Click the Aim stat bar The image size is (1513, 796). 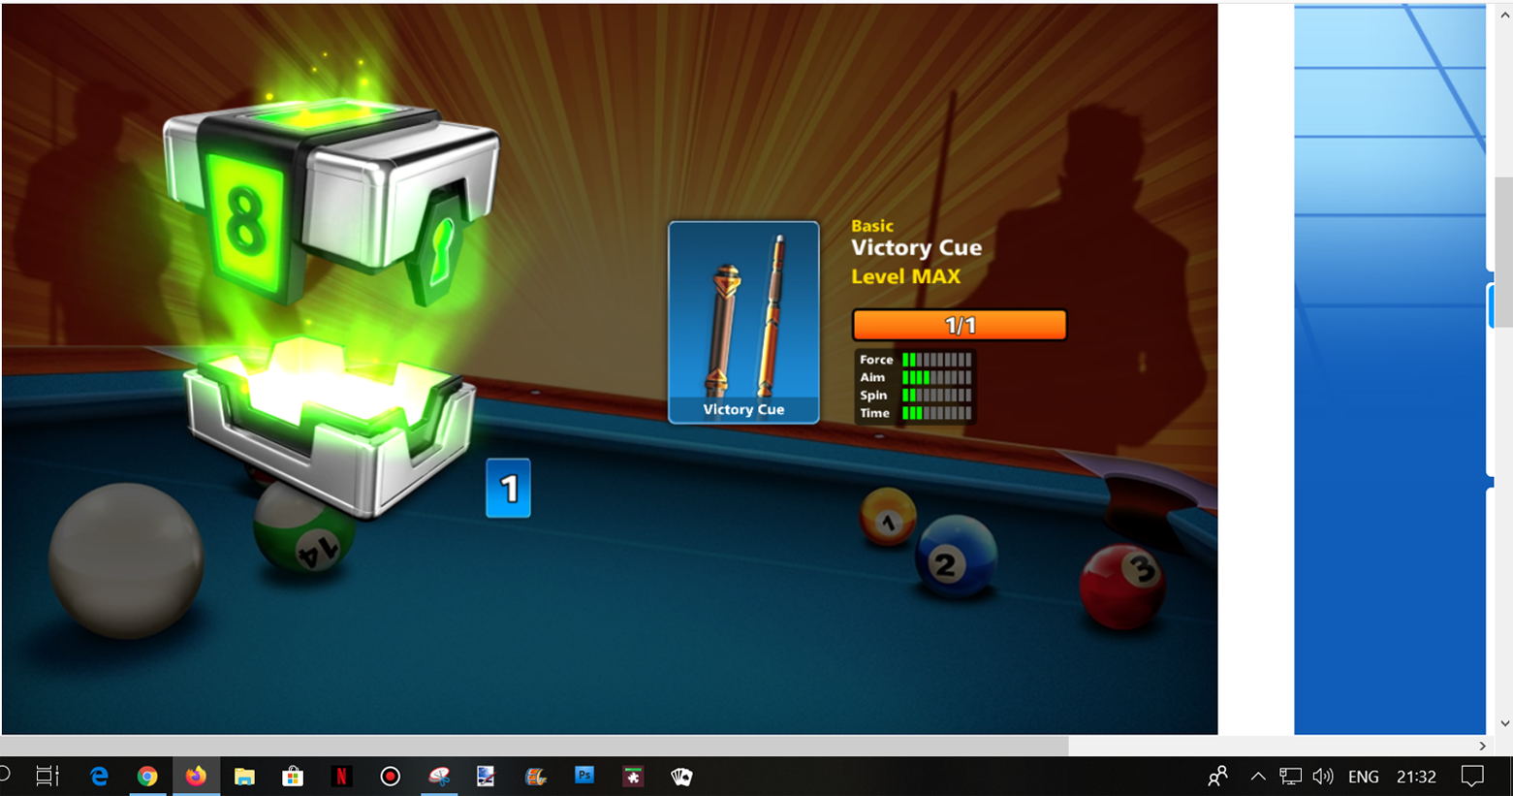(936, 377)
